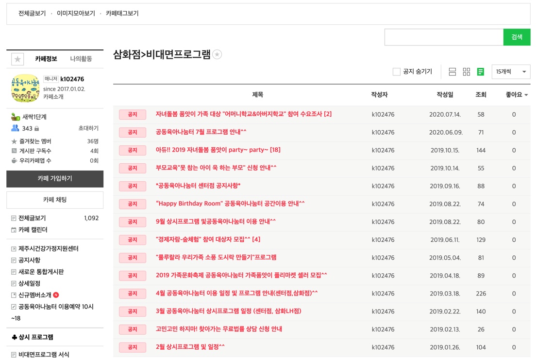Switch to list-with-preview view icon
This screenshot has height=358, width=537.
[452, 72]
